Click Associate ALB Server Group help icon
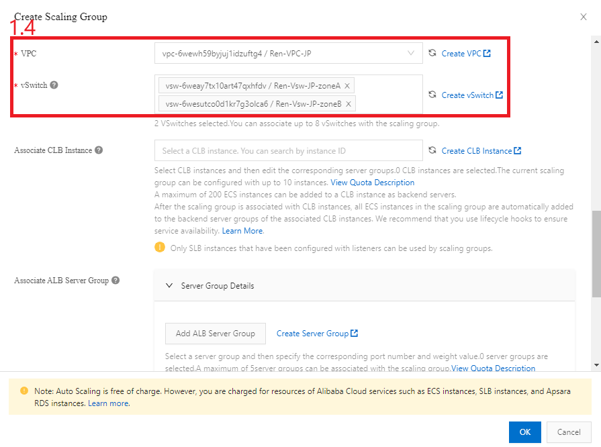Screen dimensions: 601x447 point(115,280)
